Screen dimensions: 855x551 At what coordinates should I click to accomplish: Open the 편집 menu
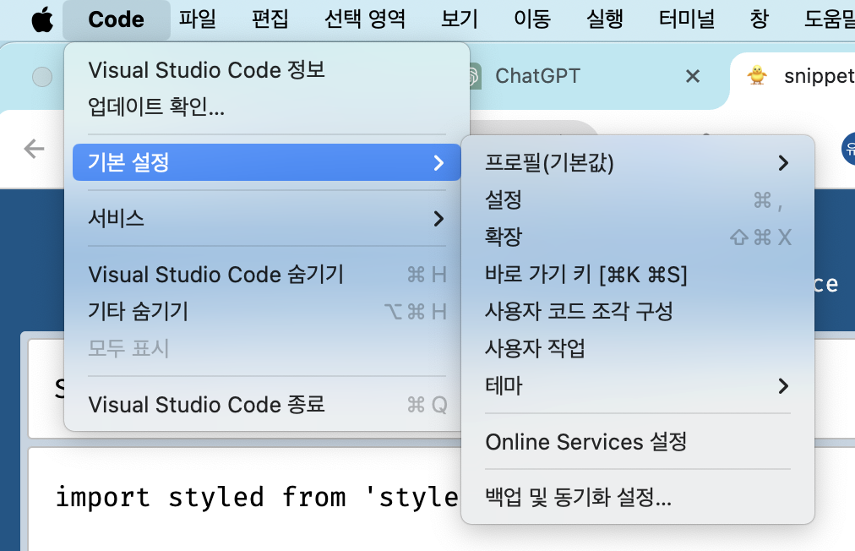point(270,19)
